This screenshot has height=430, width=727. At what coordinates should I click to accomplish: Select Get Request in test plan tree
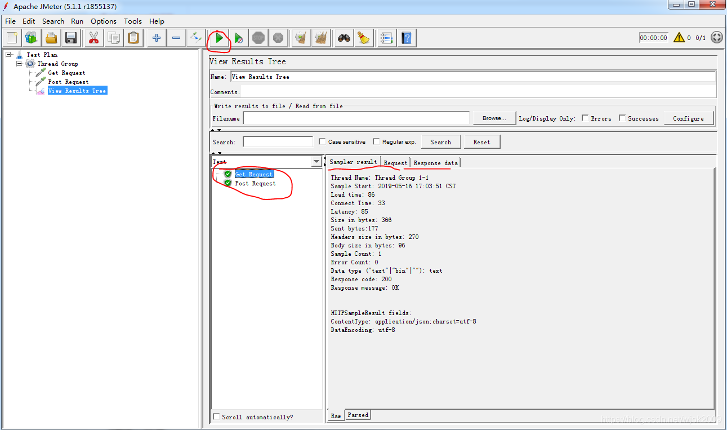[x=66, y=73]
